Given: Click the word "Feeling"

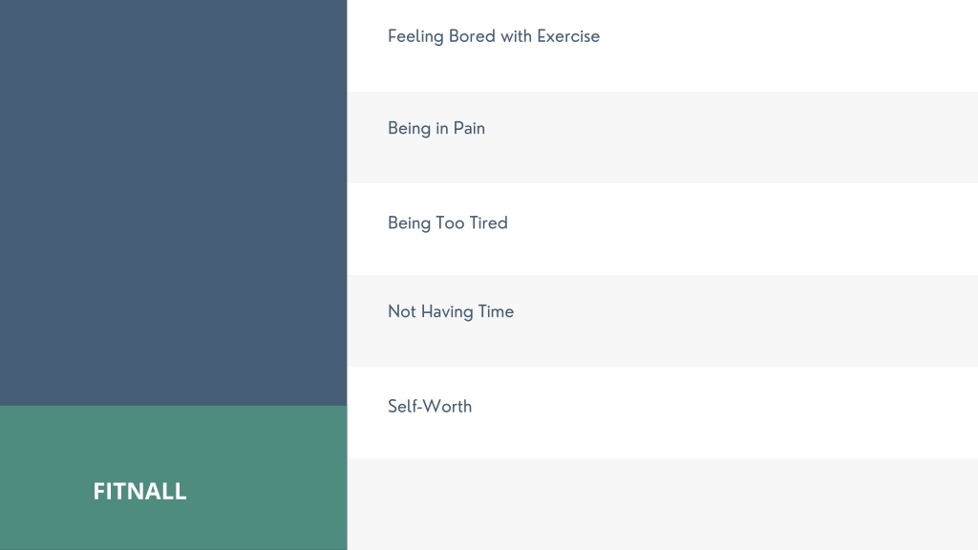Looking at the screenshot, I should pyautogui.click(x=415, y=37).
